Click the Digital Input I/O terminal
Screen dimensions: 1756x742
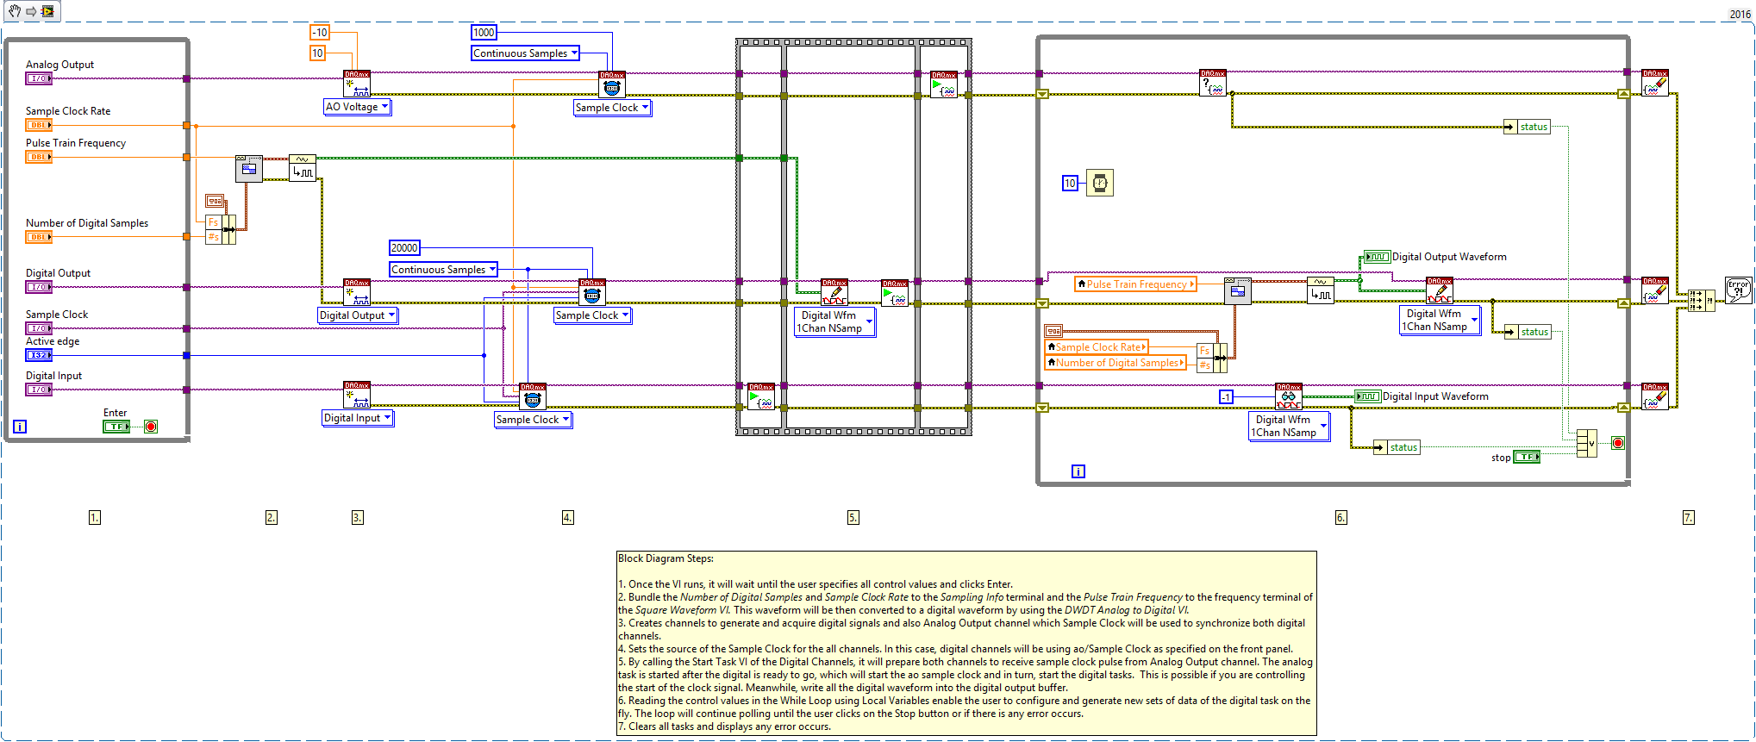point(39,390)
